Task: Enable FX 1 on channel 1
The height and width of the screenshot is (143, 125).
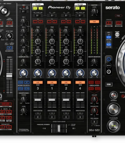Action: tap(49, 22)
